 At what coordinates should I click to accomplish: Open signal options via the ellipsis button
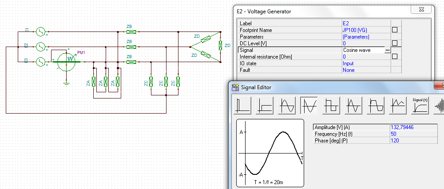387,50
